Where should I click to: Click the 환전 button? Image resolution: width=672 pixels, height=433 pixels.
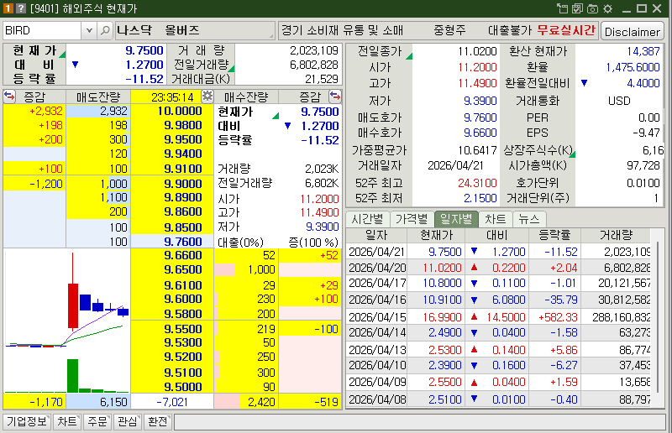click(158, 421)
